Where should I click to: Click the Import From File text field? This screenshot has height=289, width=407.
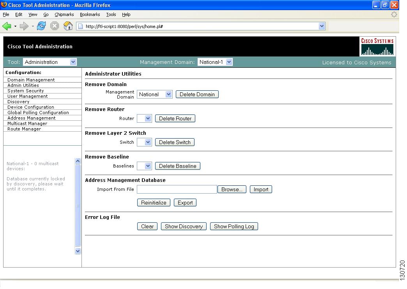[x=177, y=189]
